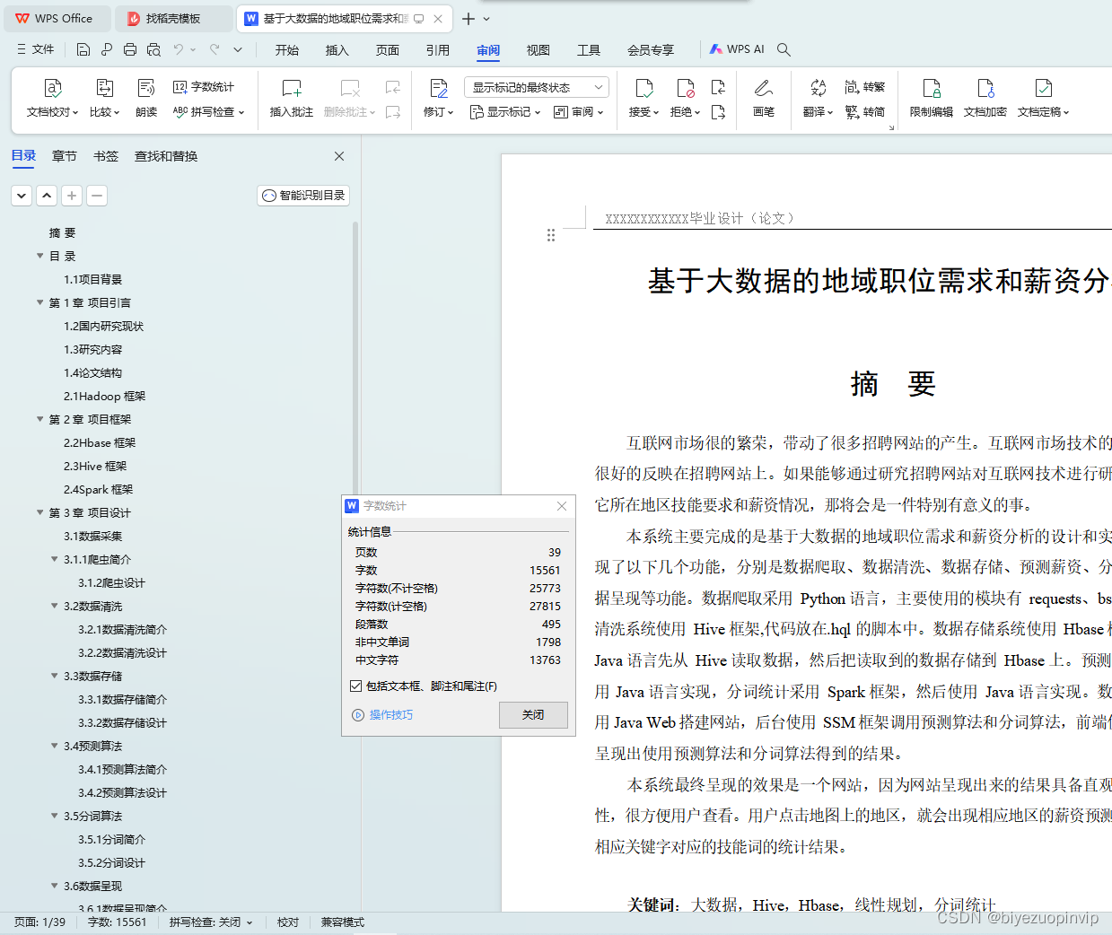
Task: Expand the 3.6数据呈现 outline node
Action: (x=55, y=886)
